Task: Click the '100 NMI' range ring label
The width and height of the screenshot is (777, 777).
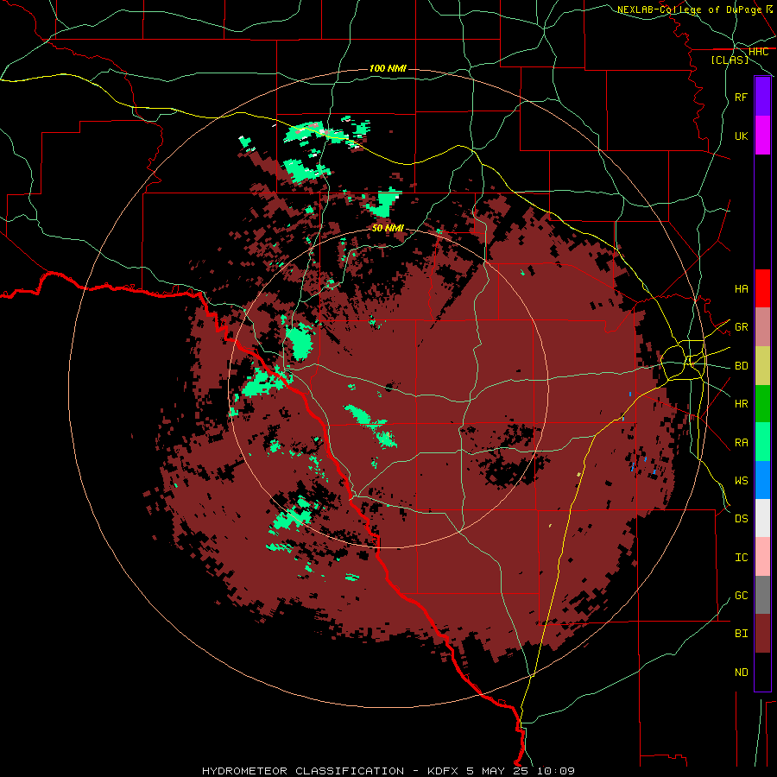Action: pos(388,68)
